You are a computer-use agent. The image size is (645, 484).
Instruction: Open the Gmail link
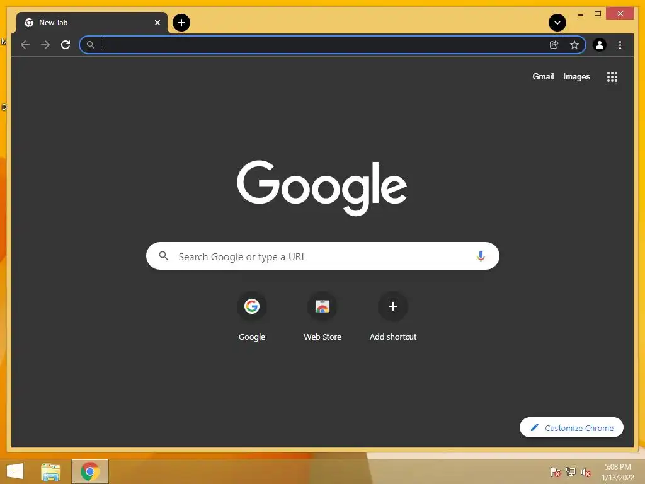pyautogui.click(x=543, y=76)
